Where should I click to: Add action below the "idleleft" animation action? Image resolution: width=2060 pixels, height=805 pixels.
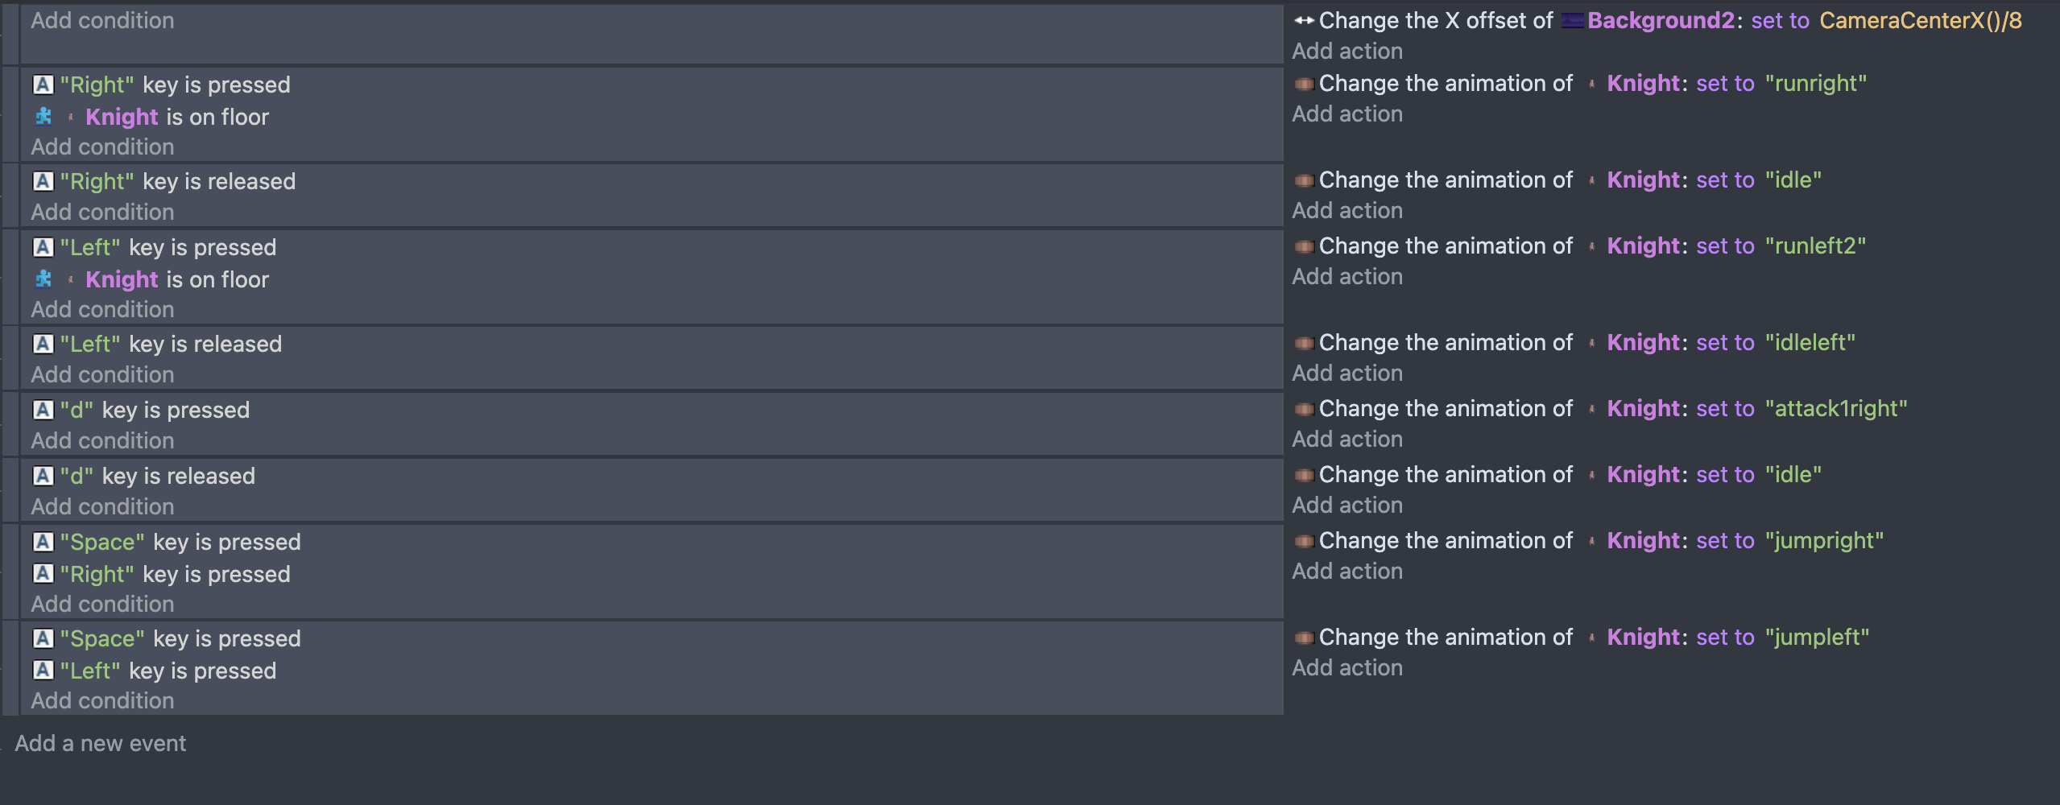click(x=1347, y=373)
